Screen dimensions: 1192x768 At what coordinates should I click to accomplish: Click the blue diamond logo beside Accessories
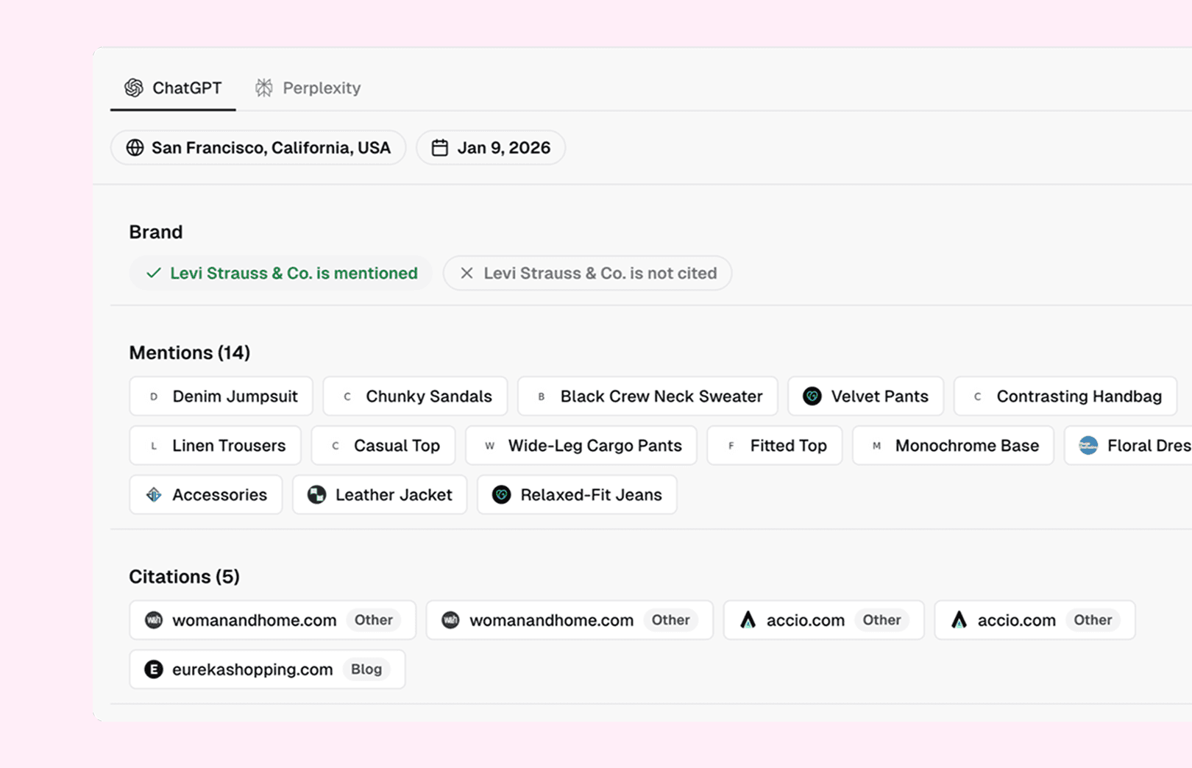154,495
